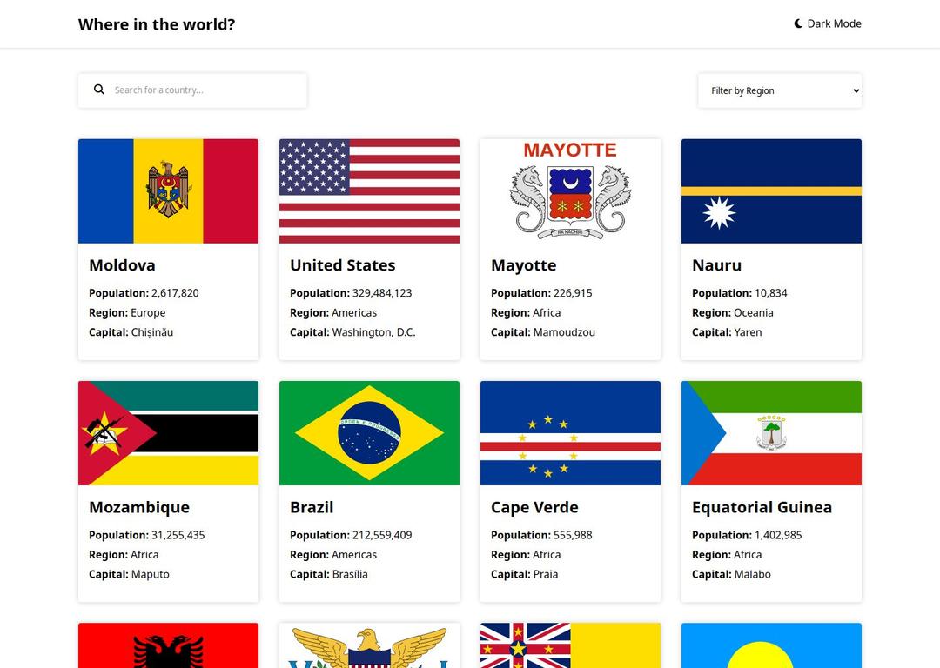Click the Where in the world? title
Image resolution: width=940 pixels, height=668 pixels.
coord(156,23)
